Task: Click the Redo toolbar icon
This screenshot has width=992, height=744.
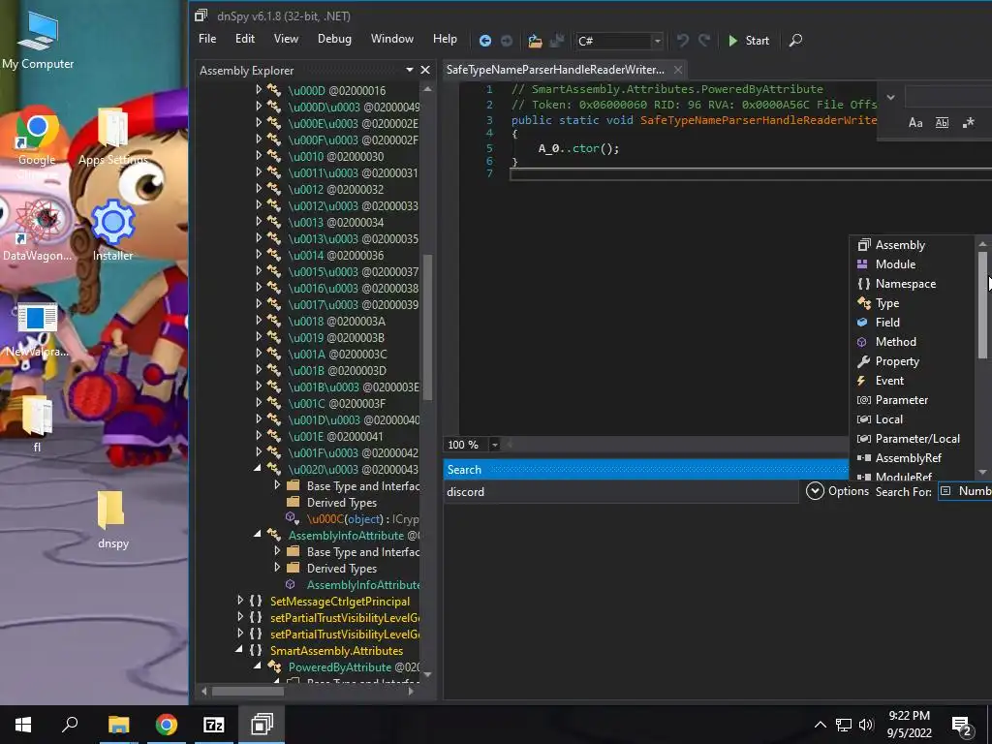Action: tap(704, 41)
